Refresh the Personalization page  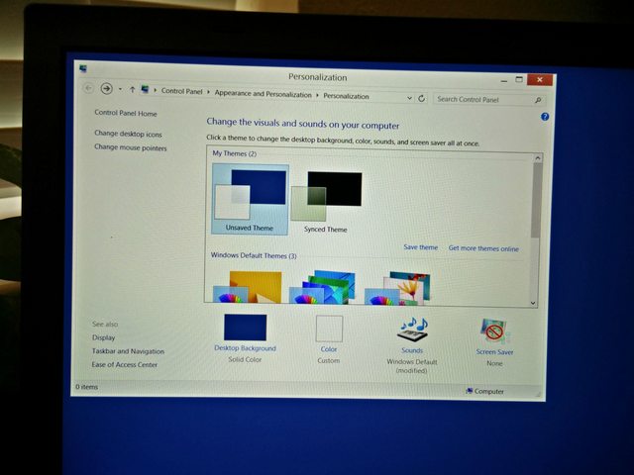421,98
